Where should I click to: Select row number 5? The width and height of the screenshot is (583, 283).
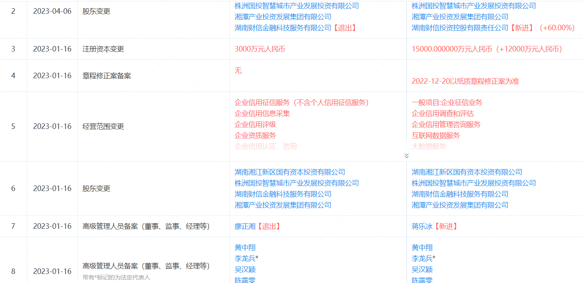point(13,127)
